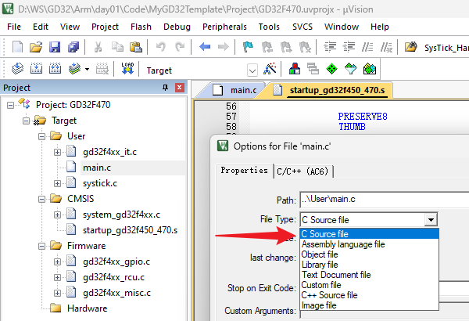The height and width of the screenshot is (321, 469).
Task: Click the Rebuild all target files icon
Action: click(55, 69)
